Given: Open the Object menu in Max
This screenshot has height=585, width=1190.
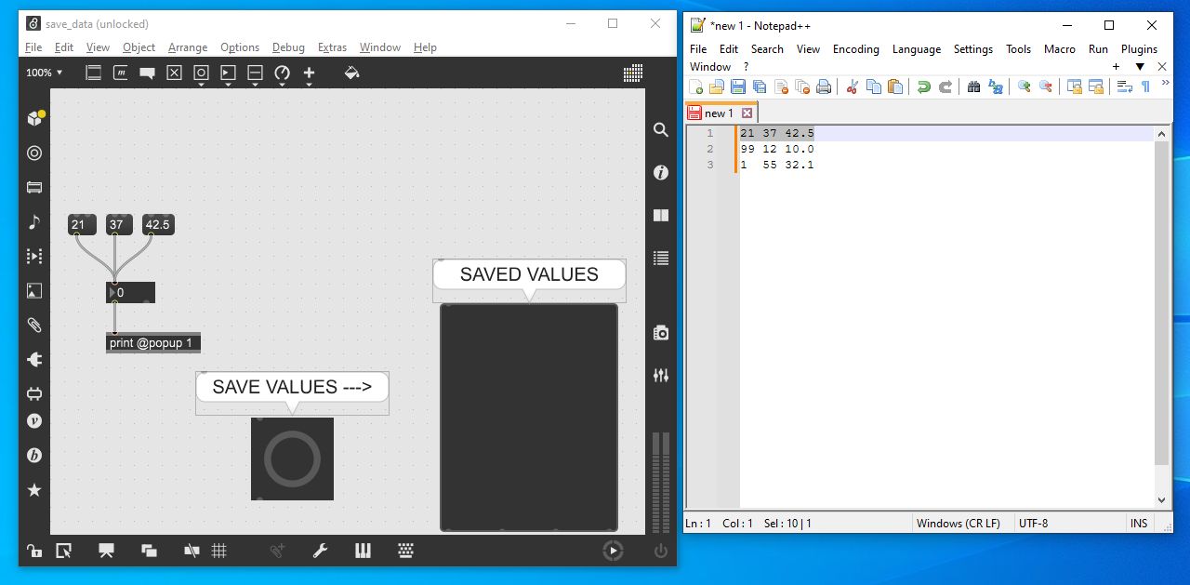Looking at the screenshot, I should (139, 47).
